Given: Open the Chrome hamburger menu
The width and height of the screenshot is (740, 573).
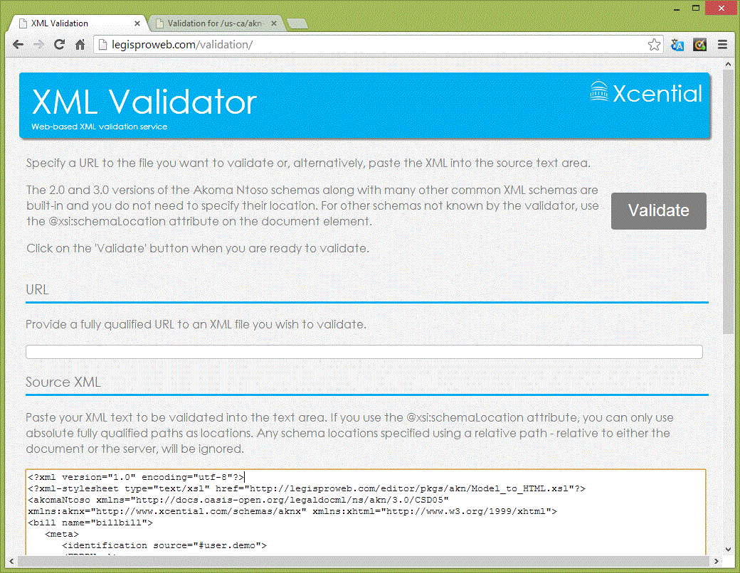Looking at the screenshot, I should tap(722, 45).
